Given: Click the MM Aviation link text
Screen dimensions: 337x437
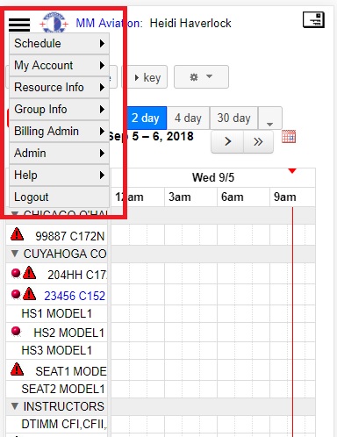Looking at the screenshot, I should (109, 23).
